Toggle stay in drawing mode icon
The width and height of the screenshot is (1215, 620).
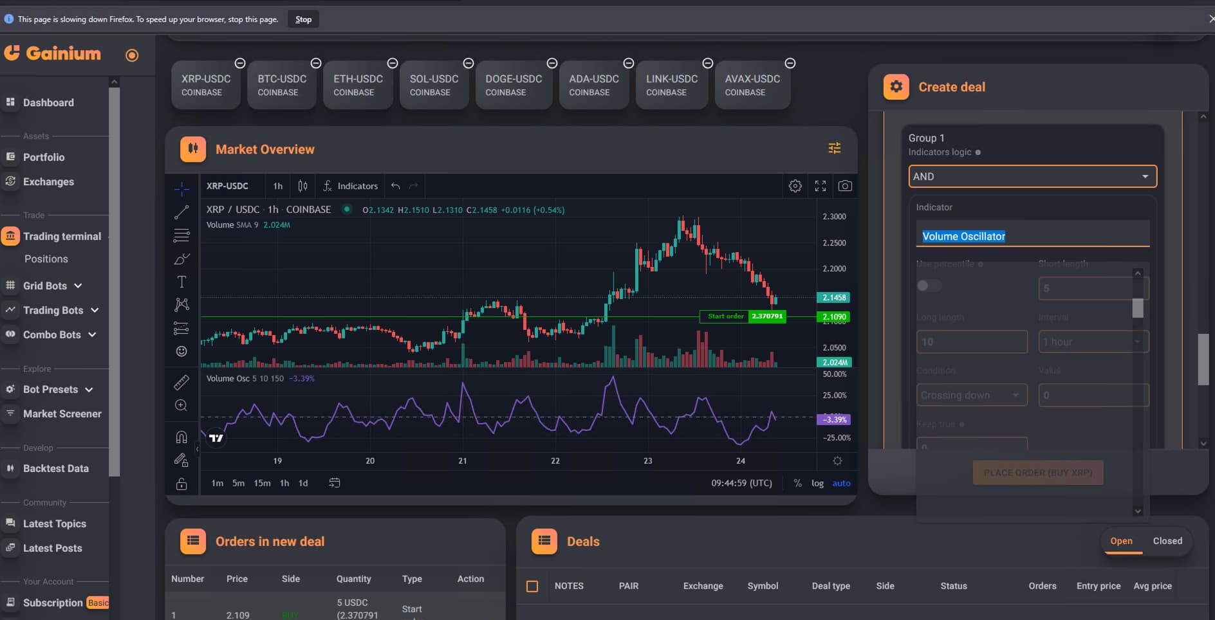pos(182,460)
